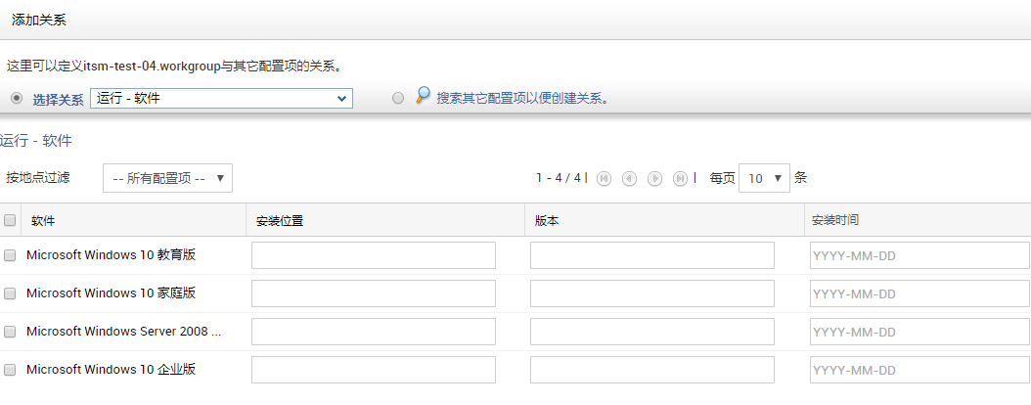Screen dimensions: 1031x405
Task: Click the Microsoft Windows 10 教育版 text
Action: (x=112, y=255)
